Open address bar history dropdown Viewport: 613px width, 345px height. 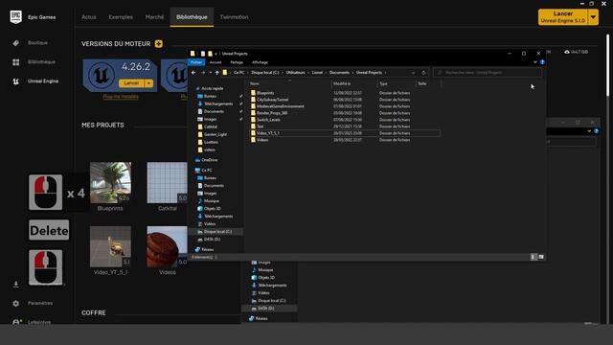click(413, 73)
